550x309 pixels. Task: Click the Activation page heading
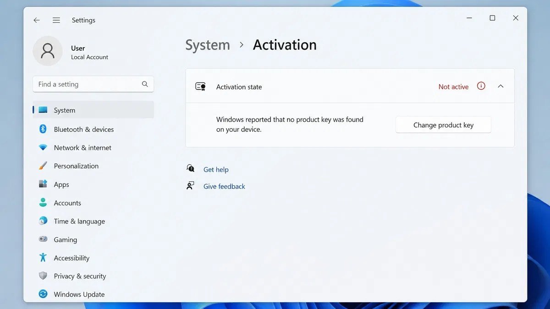(285, 45)
